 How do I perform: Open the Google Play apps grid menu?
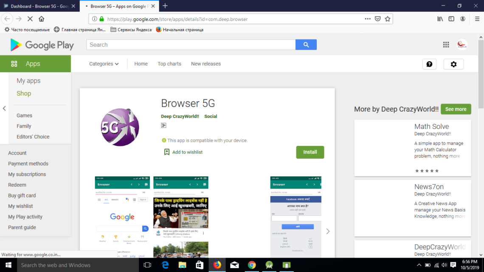click(x=446, y=45)
